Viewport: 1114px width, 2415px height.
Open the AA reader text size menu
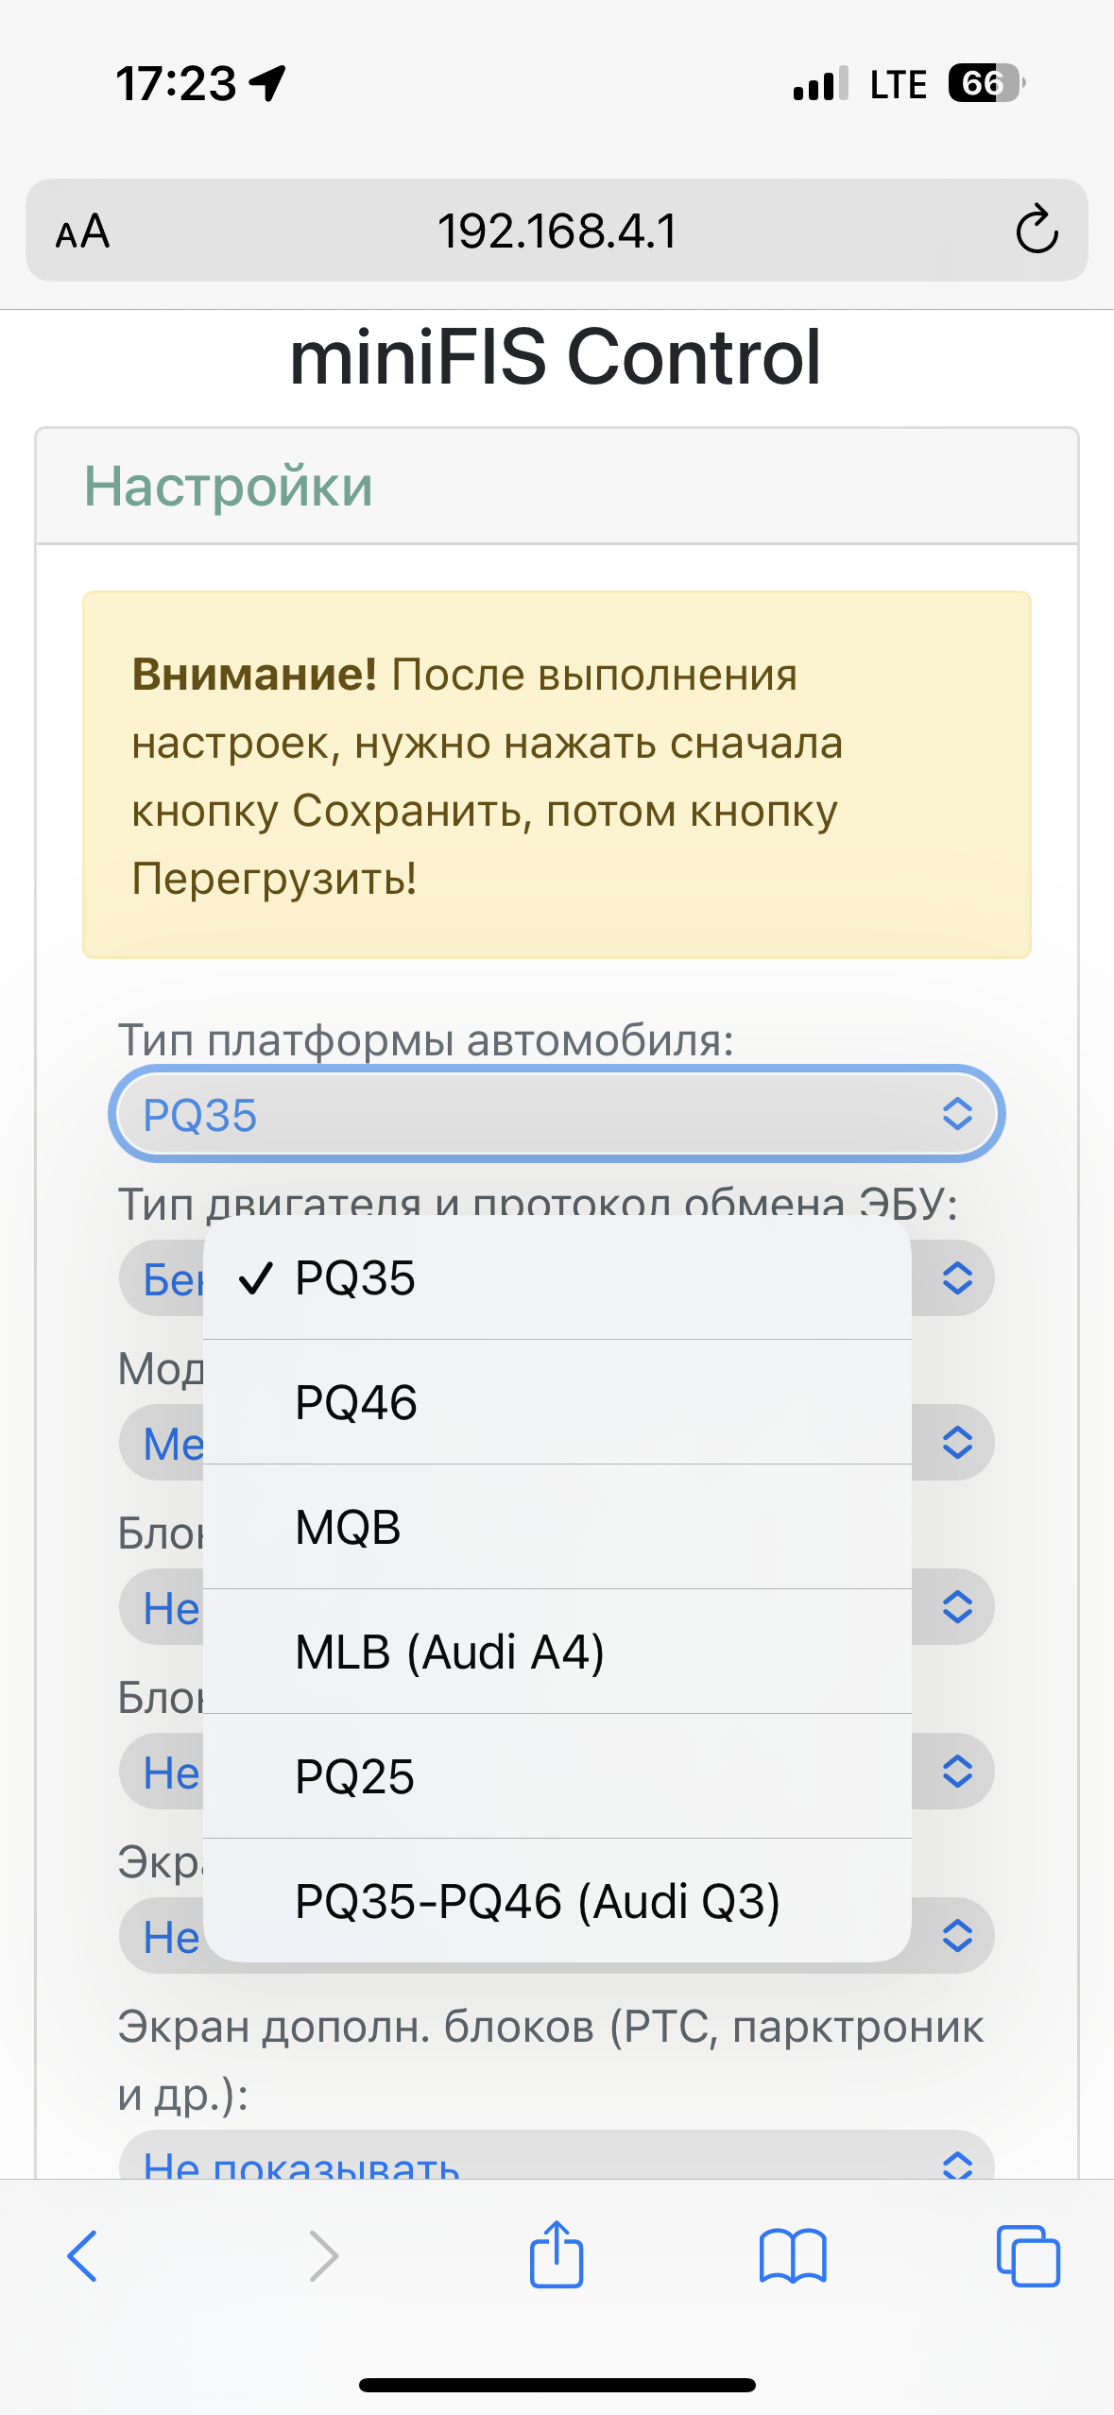coord(83,231)
